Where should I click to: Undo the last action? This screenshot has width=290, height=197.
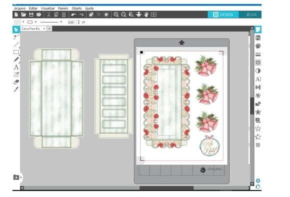coord(74,14)
